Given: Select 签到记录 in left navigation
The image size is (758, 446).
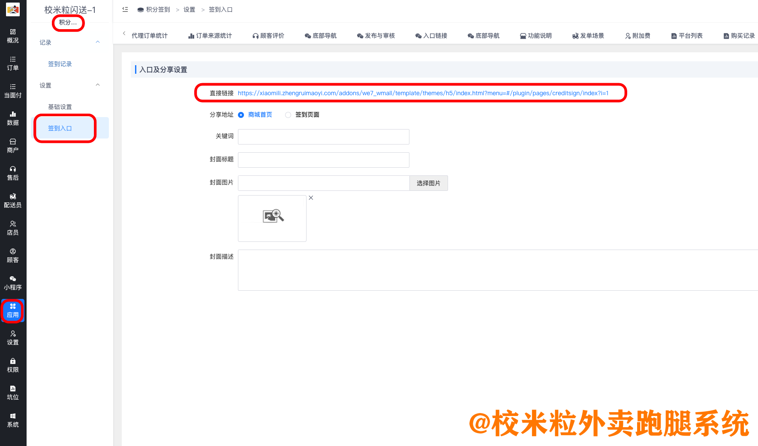Looking at the screenshot, I should point(60,63).
